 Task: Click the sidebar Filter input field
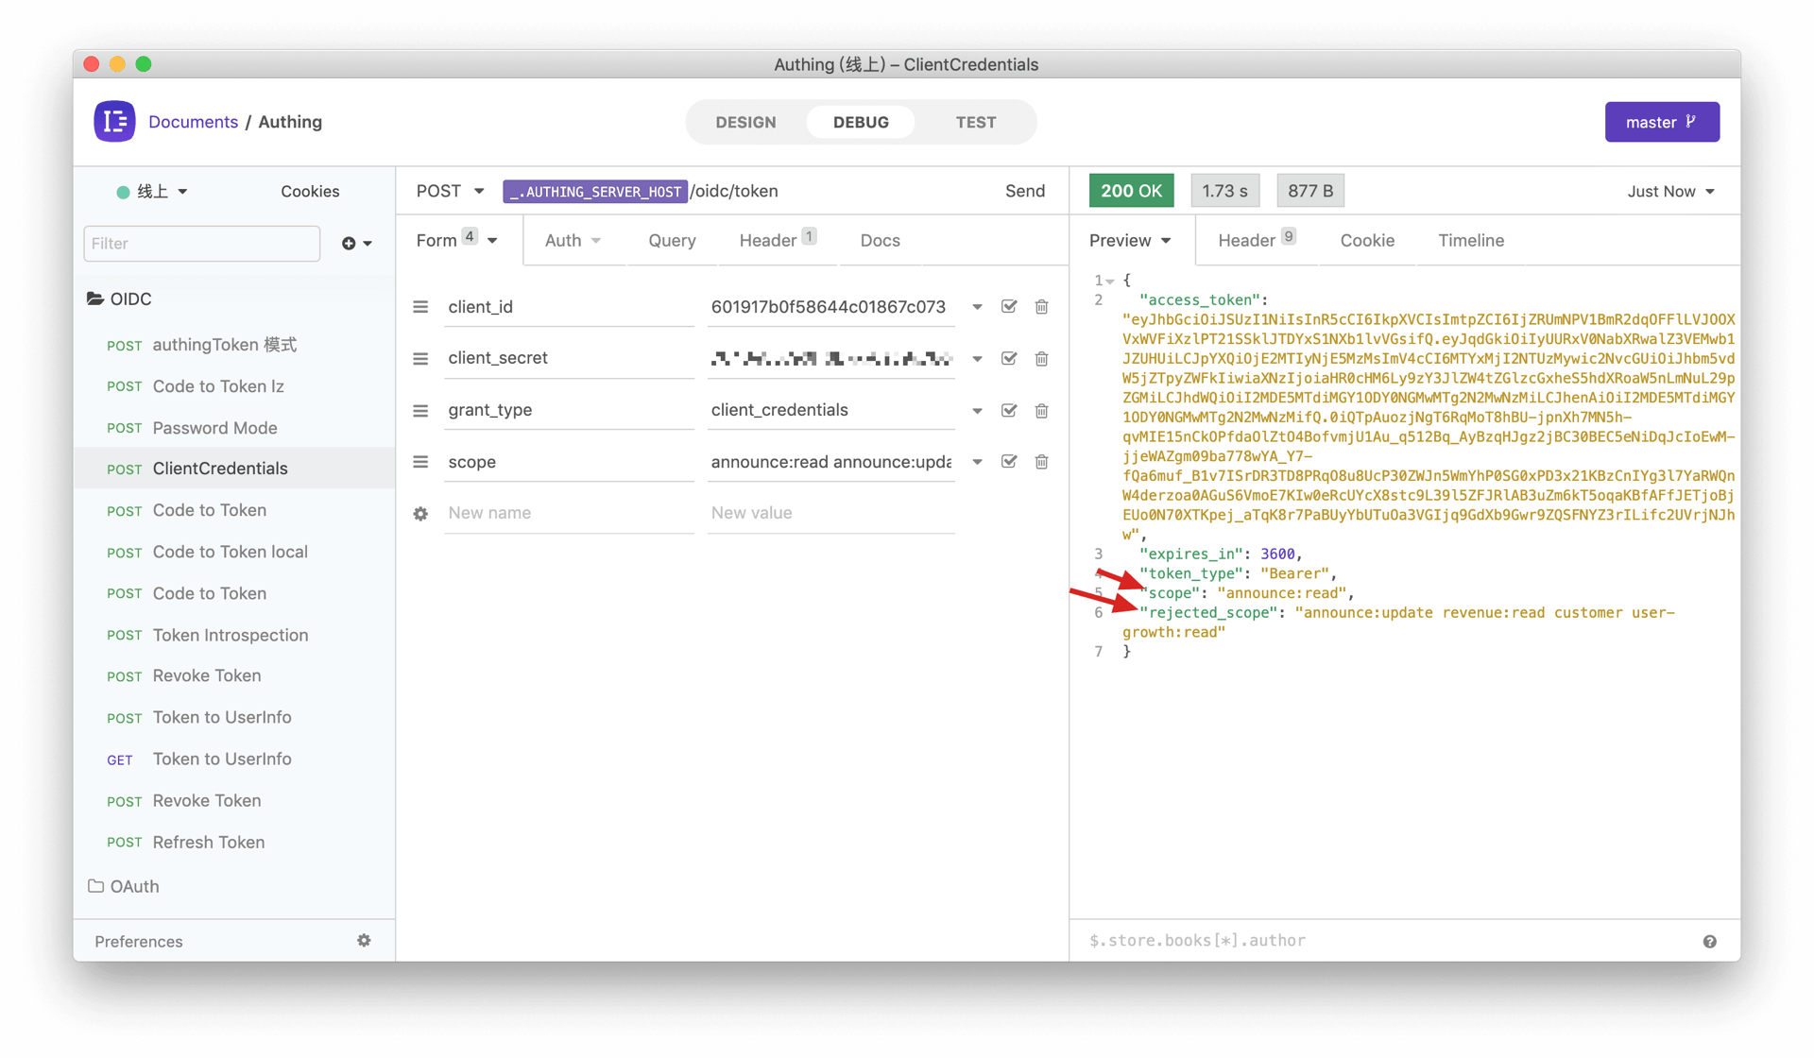click(x=201, y=244)
